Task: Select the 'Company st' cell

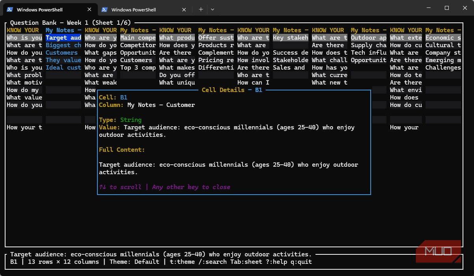Action: (443, 53)
